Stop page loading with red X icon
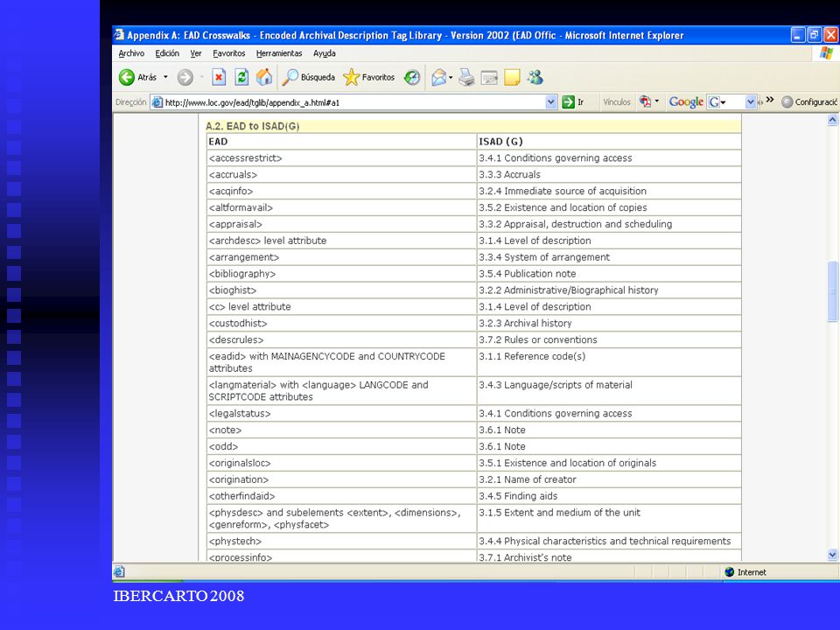 click(x=219, y=78)
